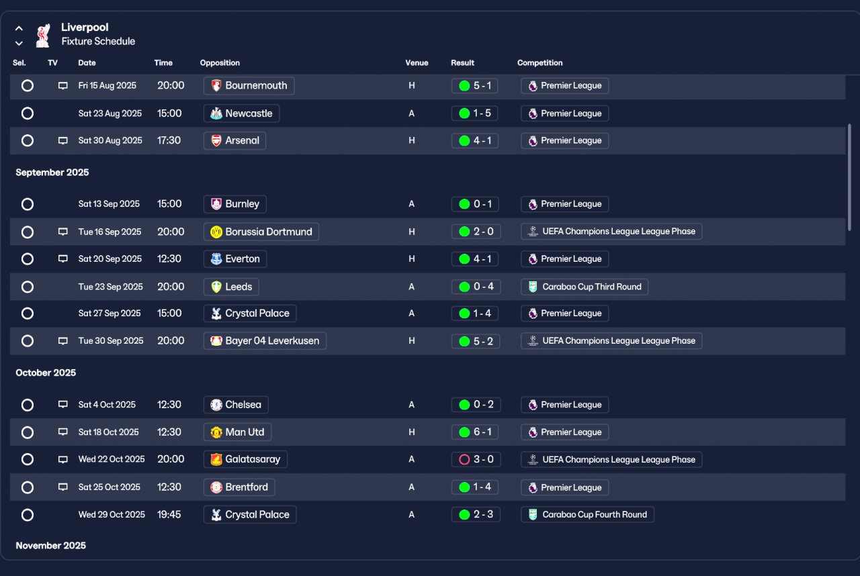This screenshot has height=576, width=860.
Task: Select the Newcastle fixture radio button
Action: pyautogui.click(x=28, y=113)
